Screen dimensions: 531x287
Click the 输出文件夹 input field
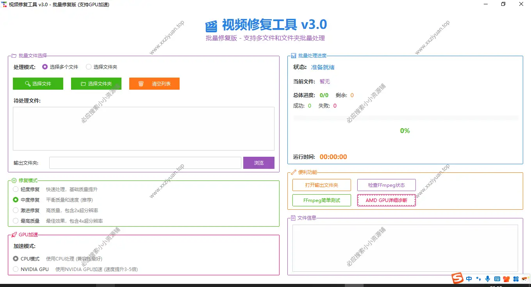point(144,163)
